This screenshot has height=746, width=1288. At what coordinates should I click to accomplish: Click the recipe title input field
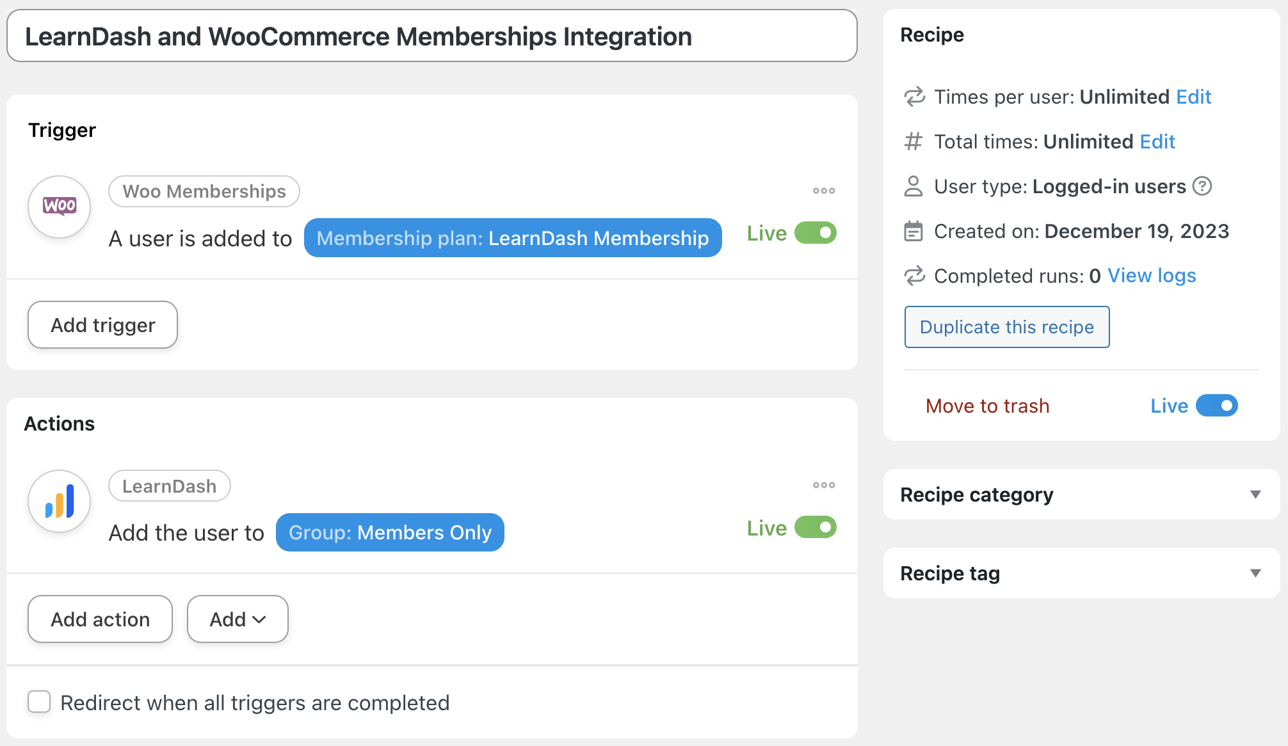[431, 36]
